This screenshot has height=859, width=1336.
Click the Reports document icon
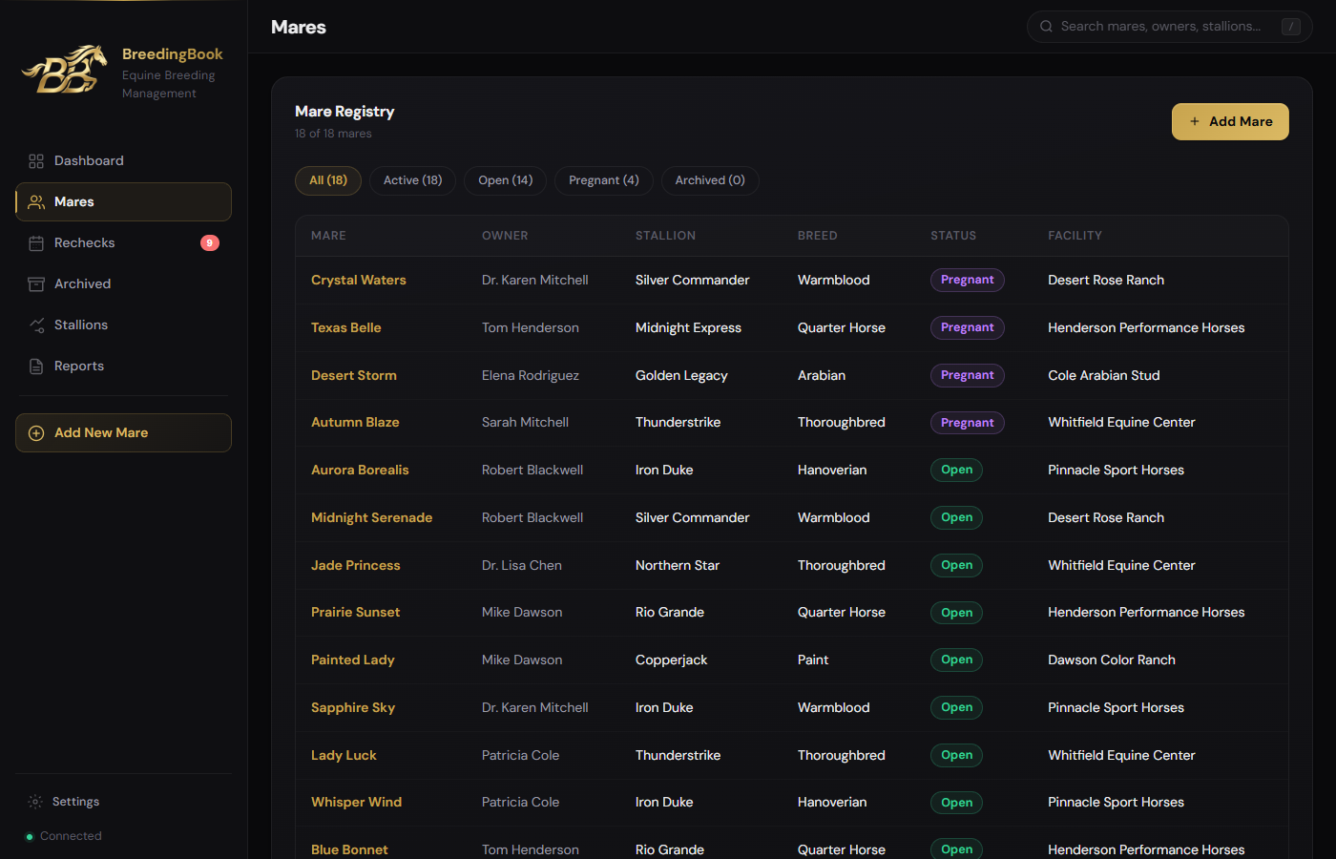click(x=36, y=367)
